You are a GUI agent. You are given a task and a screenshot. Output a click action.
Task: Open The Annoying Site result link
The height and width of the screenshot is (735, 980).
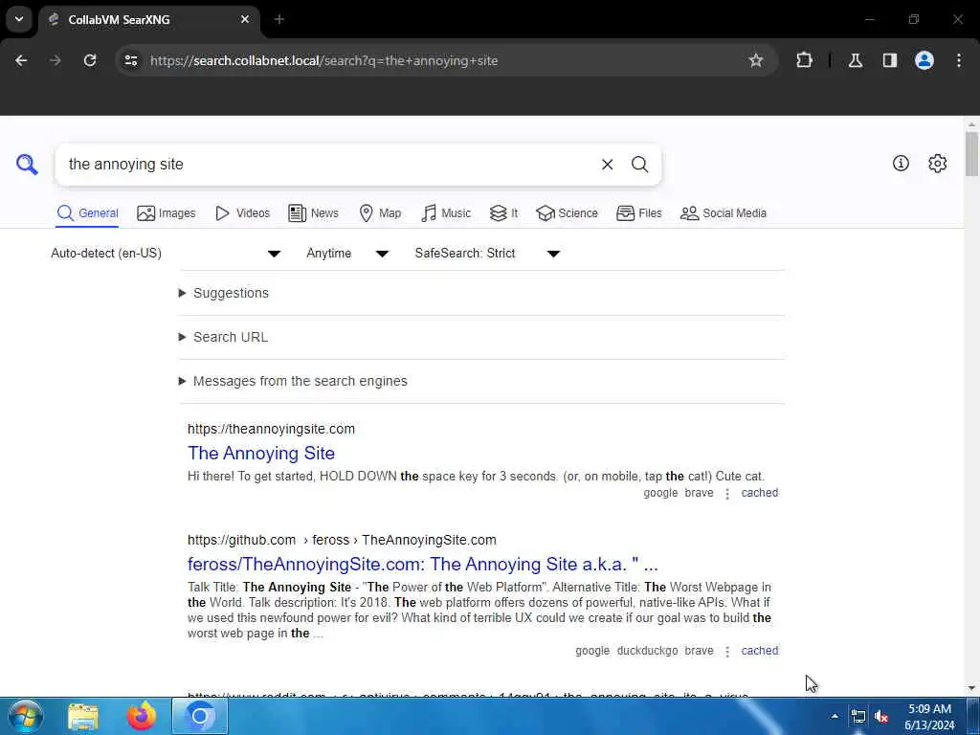261,453
